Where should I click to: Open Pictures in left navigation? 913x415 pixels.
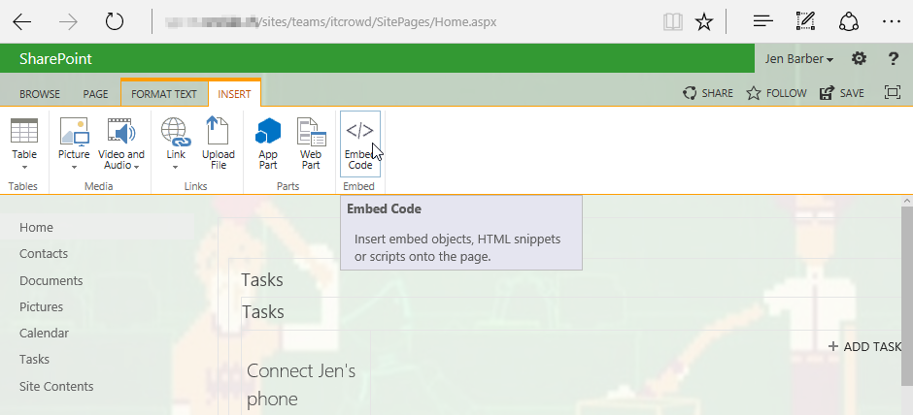[x=42, y=306]
